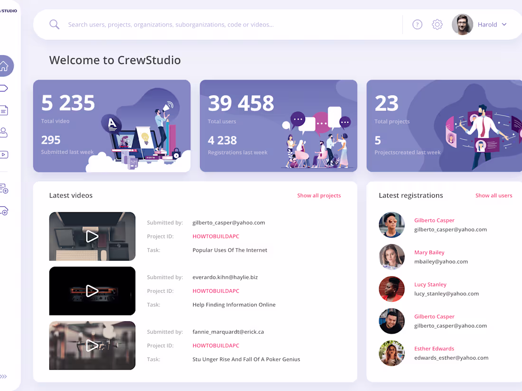The height and width of the screenshot is (391, 522).
Task: Select Gilberto Casper in Latest registrations
Action: (x=434, y=220)
